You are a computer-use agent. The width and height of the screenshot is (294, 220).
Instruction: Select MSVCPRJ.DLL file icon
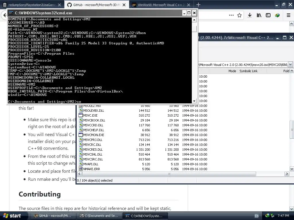[x=81, y=140]
